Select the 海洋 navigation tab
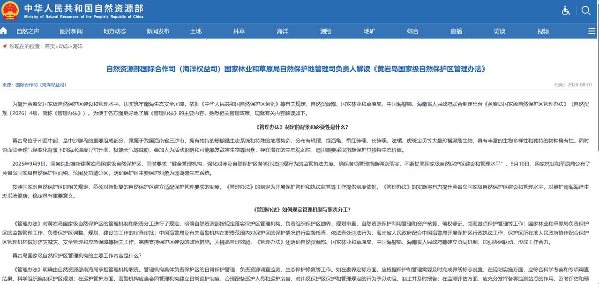 283,31
